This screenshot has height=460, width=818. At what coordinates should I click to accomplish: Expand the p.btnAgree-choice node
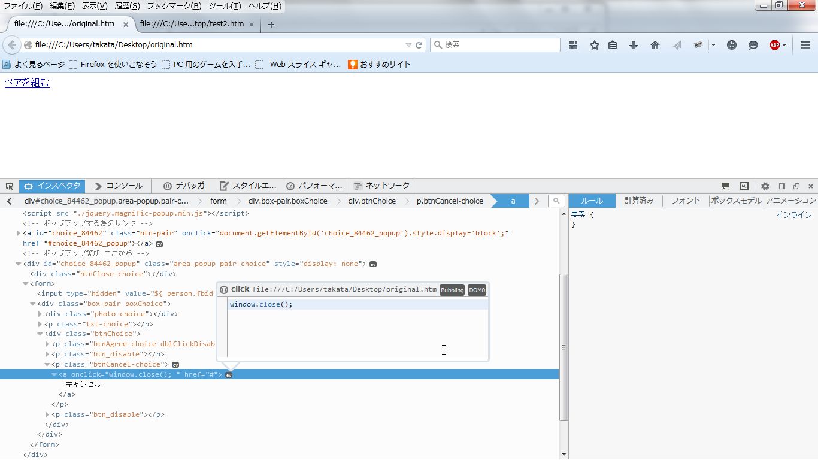pyautogui.click(x=47, y=344)
